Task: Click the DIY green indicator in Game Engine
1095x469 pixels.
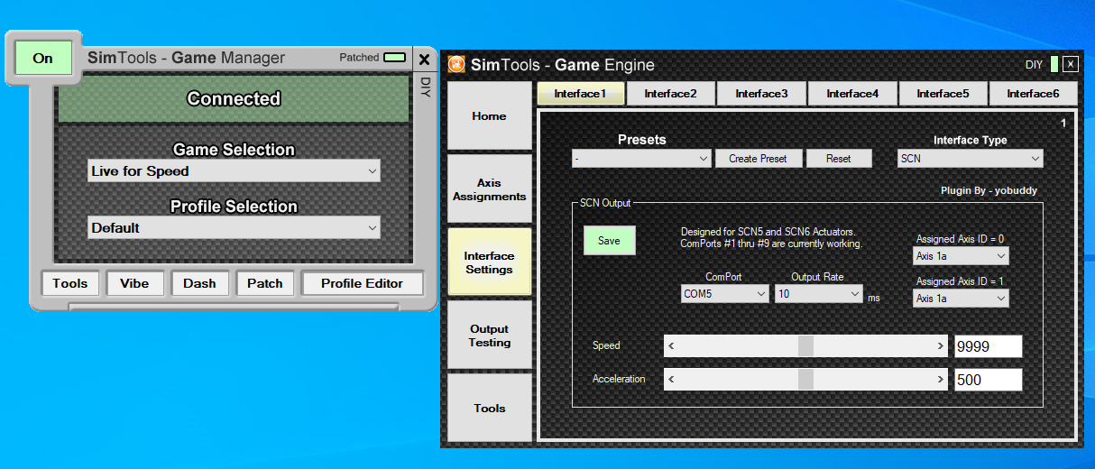Action: 1054,64
